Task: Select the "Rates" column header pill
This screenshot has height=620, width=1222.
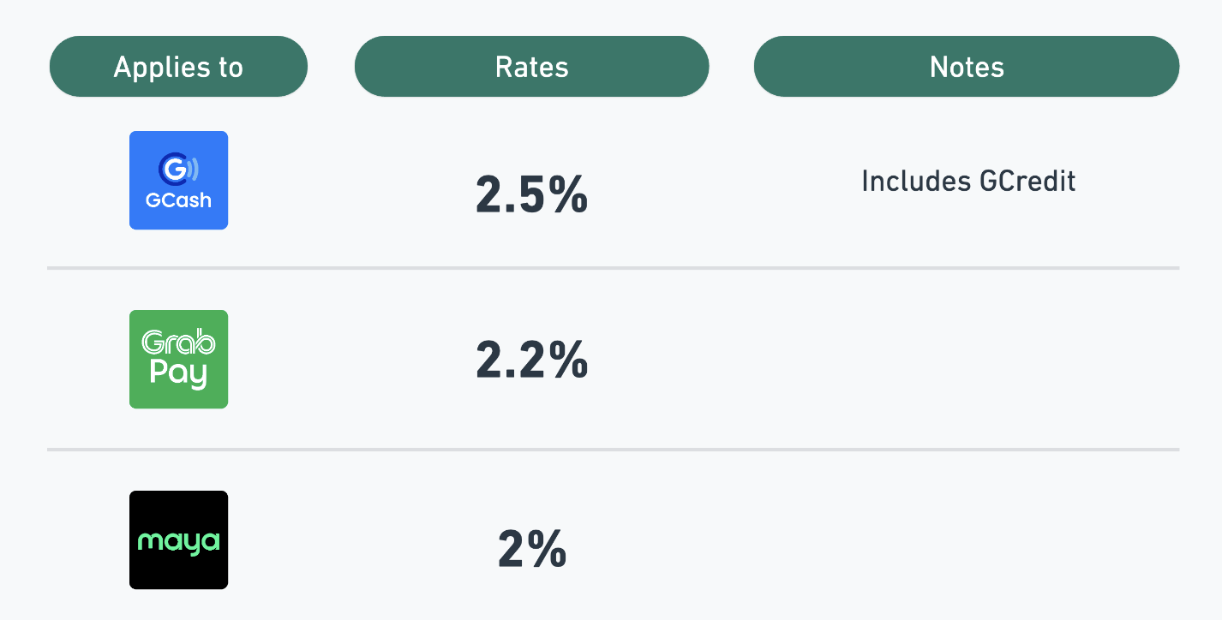Action: point(531,67)
